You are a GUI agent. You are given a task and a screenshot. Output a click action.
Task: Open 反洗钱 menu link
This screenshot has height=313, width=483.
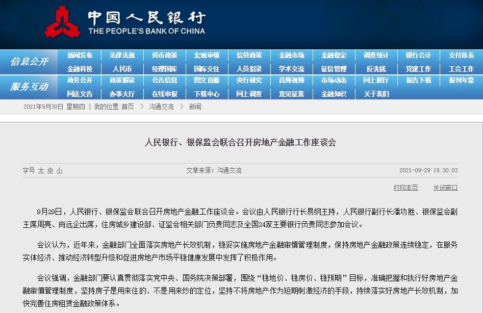point(376,69)
